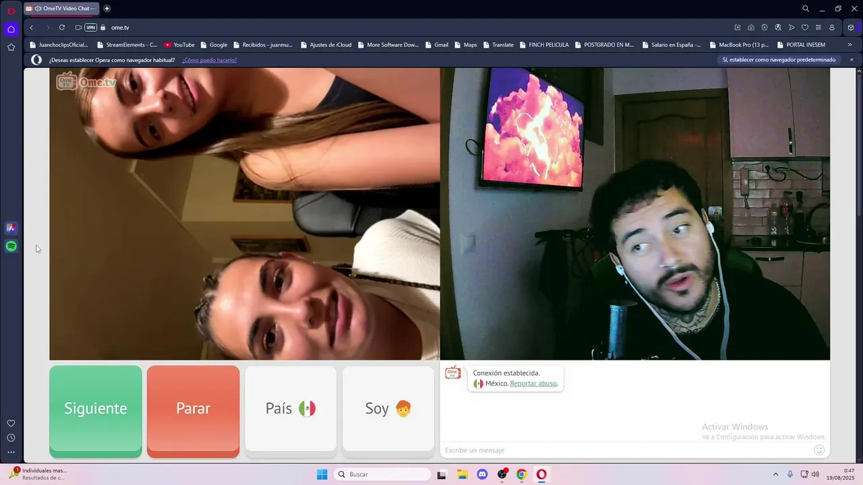
Task: Toggle the VPN badge in address bar
Action: click(x=90, y=28)
